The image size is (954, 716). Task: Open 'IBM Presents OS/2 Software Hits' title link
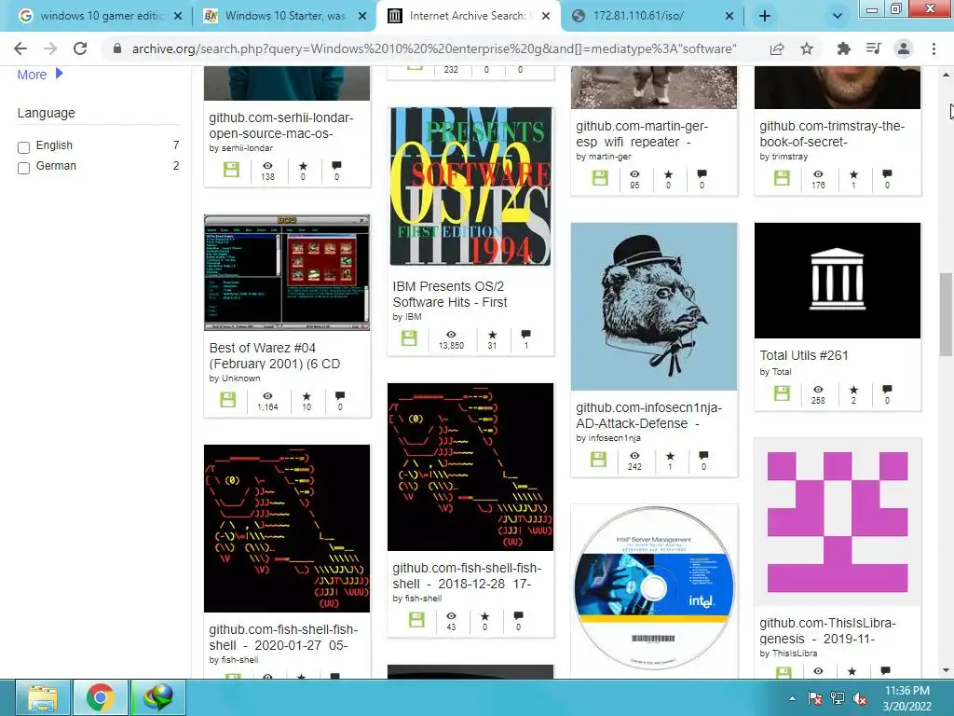tap(450, 294)
